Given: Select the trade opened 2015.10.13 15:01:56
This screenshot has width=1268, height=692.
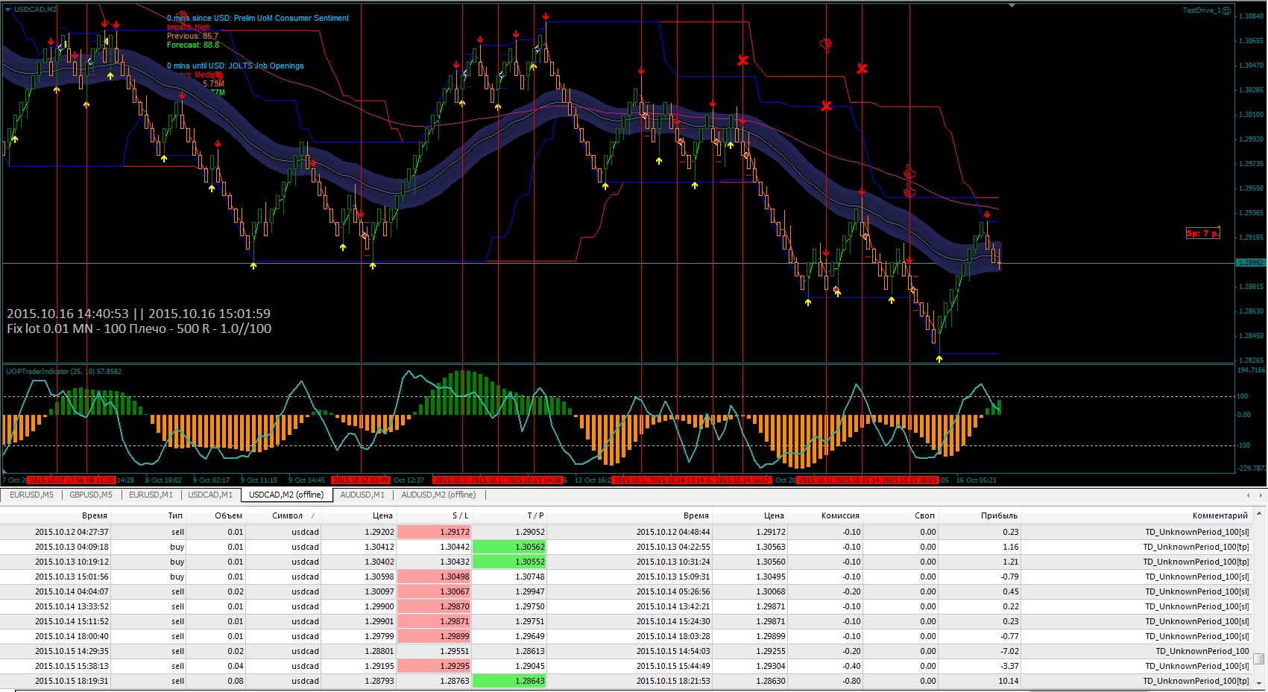Looking at the screenshot, I should (626, 577).
